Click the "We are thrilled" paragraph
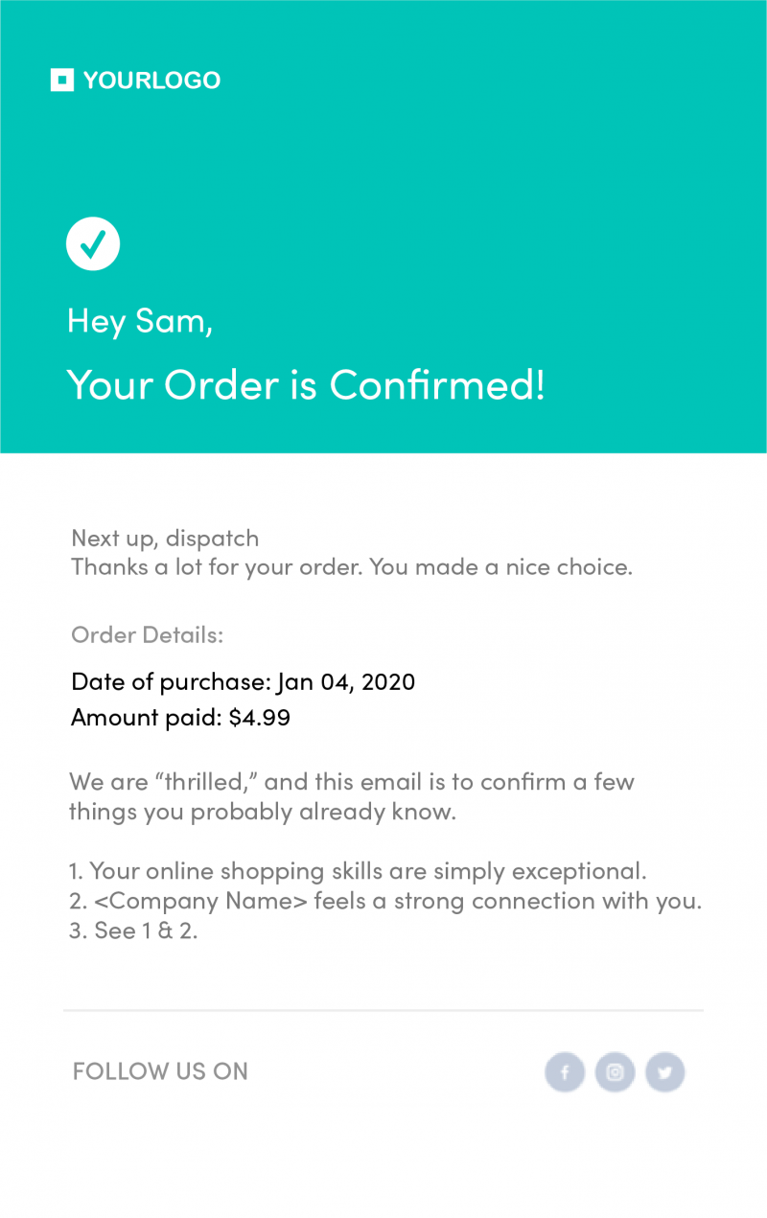Image resolution: width=767 pixels, height=1218 pixels. click(351, 796)
